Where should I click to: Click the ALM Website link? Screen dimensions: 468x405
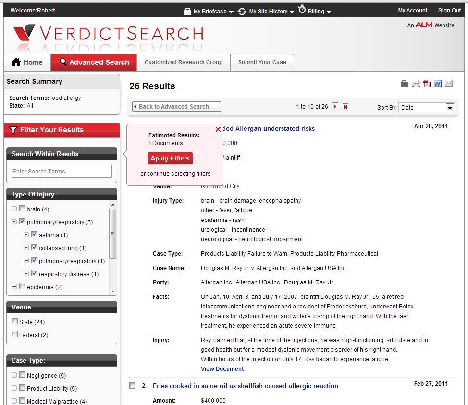pyautogui.click(x=431, y=25)
